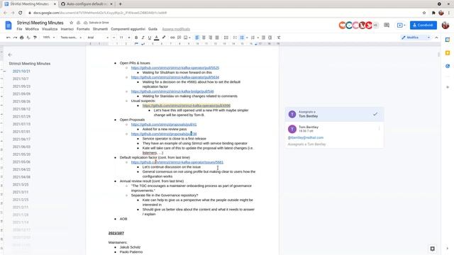Toggle the bulleted list button
The width and height of the screenshot is (454, 255).
click(242, 38)
